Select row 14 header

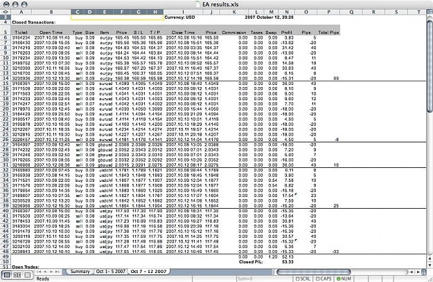coord(6,78)
